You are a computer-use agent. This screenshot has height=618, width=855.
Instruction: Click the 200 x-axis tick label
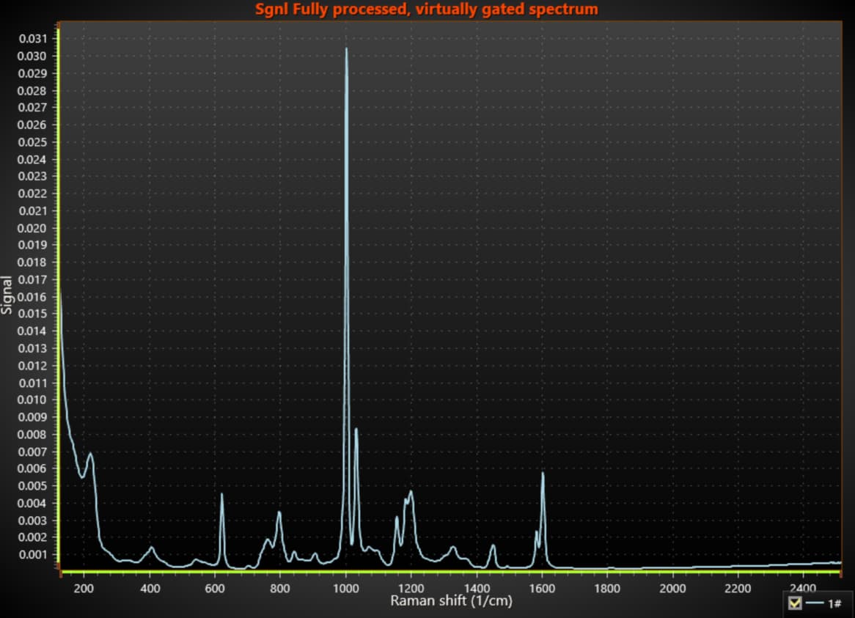coord(84,588)
